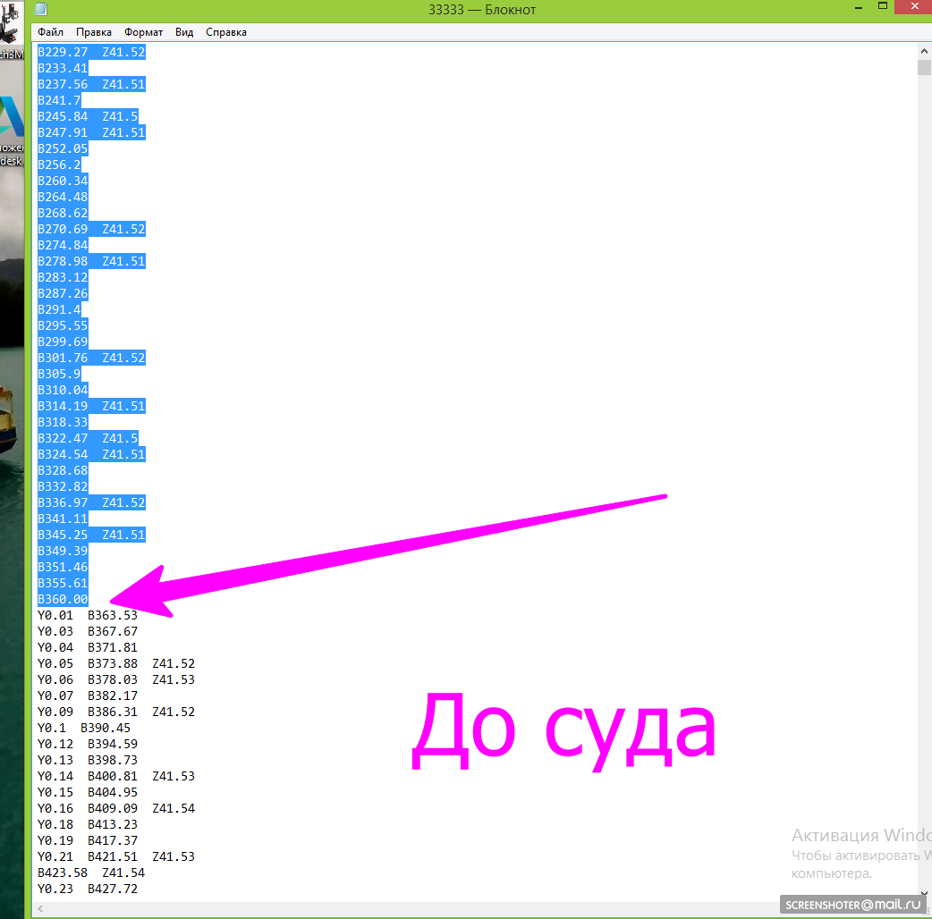Click the vertical scrollbar up arrow
Screen dimensions: 932x919
click(924, 51)
